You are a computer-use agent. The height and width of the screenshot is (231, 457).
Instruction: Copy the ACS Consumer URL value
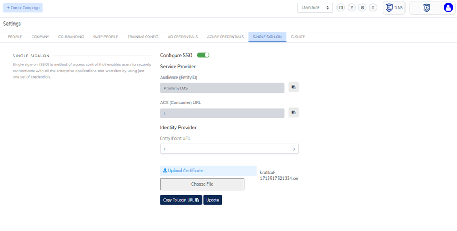[x=294, y=113]
